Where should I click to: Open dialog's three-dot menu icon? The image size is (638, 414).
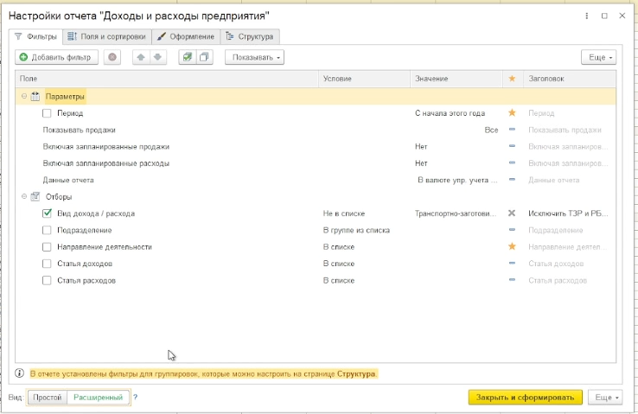click(x=586, y=16)
